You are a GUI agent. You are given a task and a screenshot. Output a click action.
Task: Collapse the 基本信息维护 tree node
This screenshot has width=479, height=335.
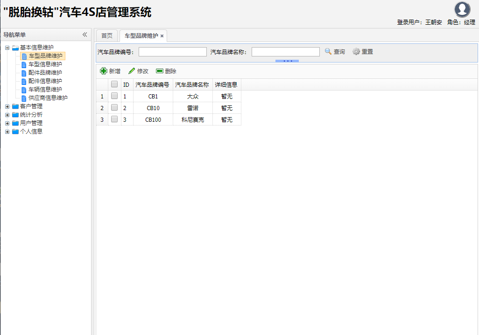[7, 48]
